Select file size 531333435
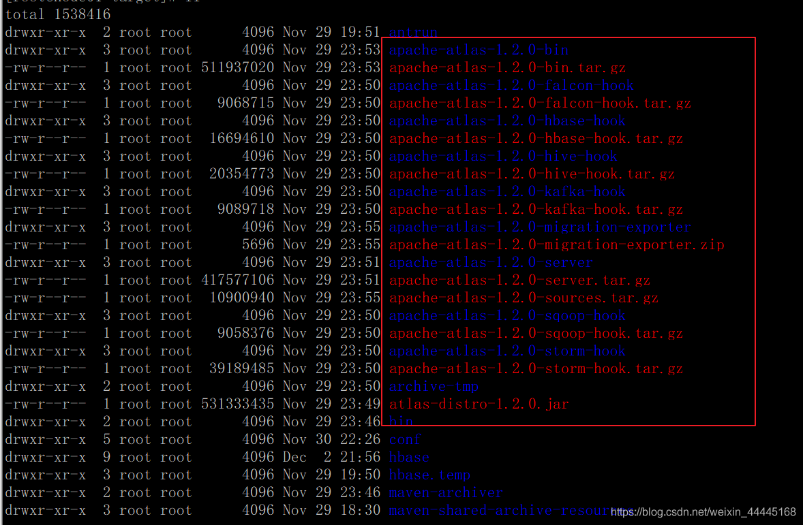Image resolution: width=803 pixels, height=525 pixels. coord(238,404)
